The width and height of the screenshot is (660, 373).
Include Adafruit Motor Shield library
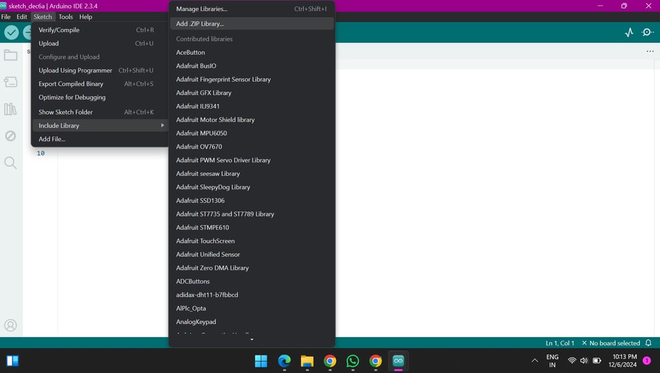(252, 119)
